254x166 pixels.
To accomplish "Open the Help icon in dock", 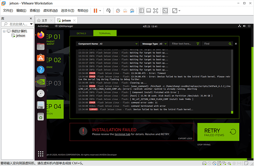I will coord(41,70).
